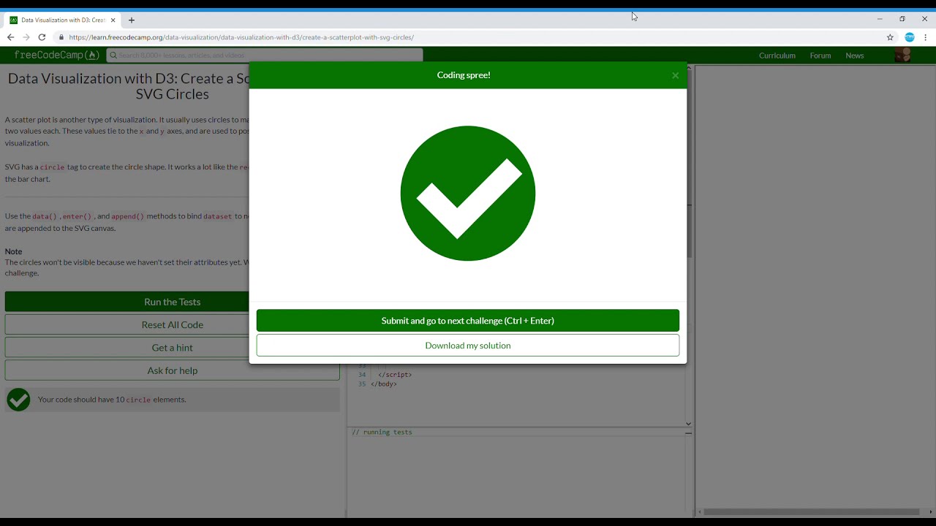This screenshot has width=936, height=526.
Task: Click the preview scrollbar right arrow
Action: point(930,512)
